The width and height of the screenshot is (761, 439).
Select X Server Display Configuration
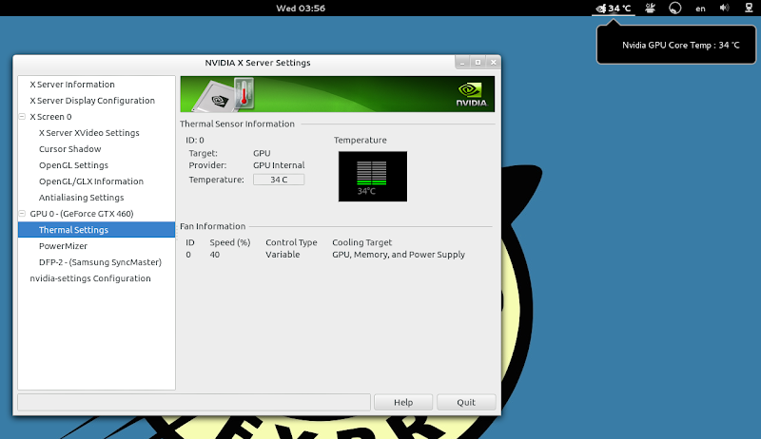(x=92, y=101)
